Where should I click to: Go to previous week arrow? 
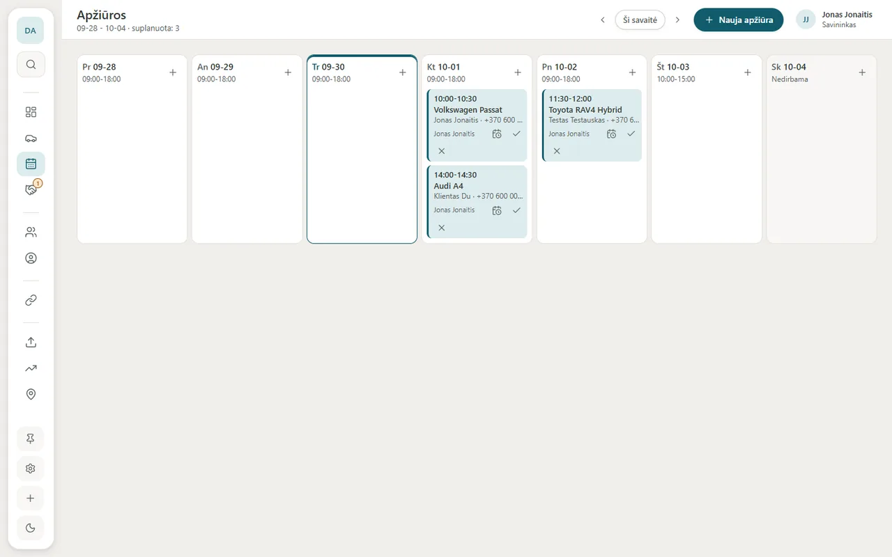coord(603,20)
